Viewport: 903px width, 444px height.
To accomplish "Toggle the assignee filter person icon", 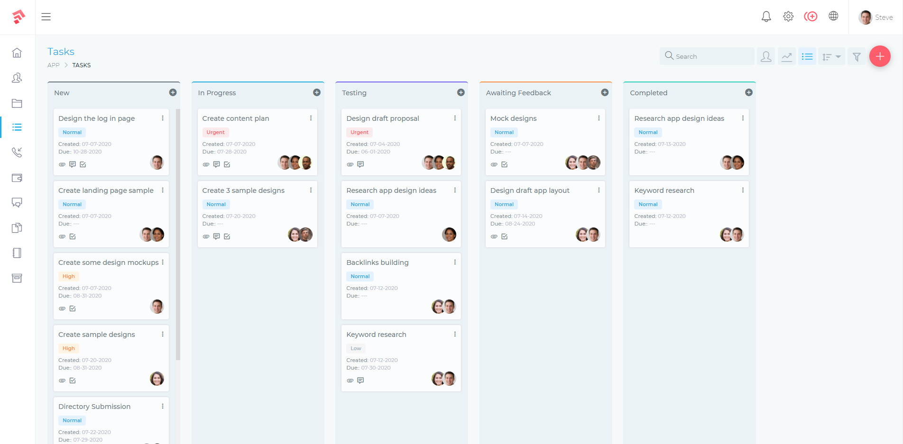I will click(x=765, y=56).
